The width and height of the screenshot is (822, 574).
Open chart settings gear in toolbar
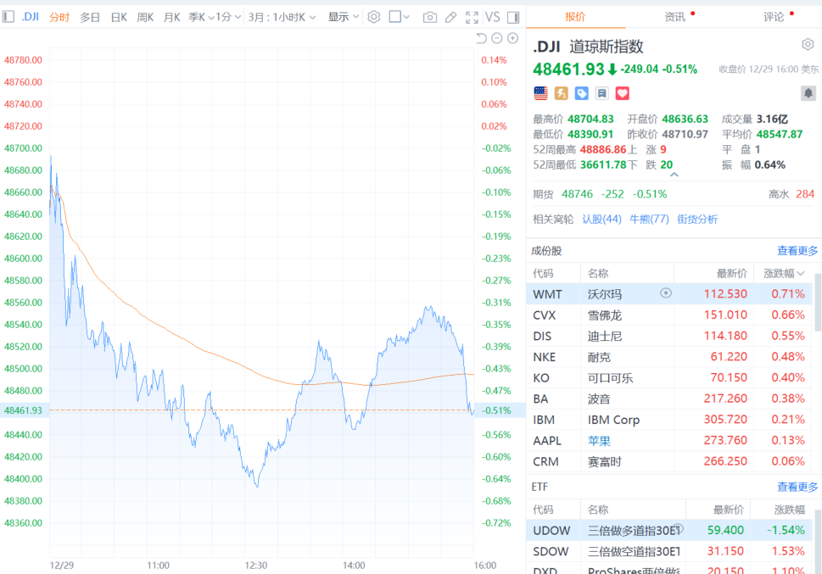tap(373, 17)
